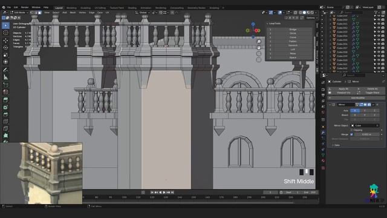Click the LoopTools Flatten button

[x=293, y=41]
